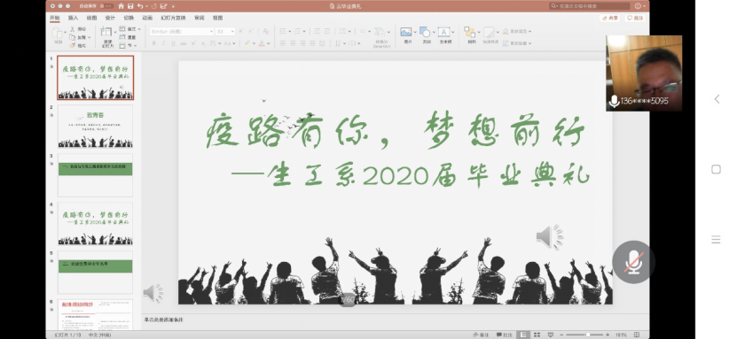
Task: Unmute the microphone with the round mic button
Action: tap(633, 262)
